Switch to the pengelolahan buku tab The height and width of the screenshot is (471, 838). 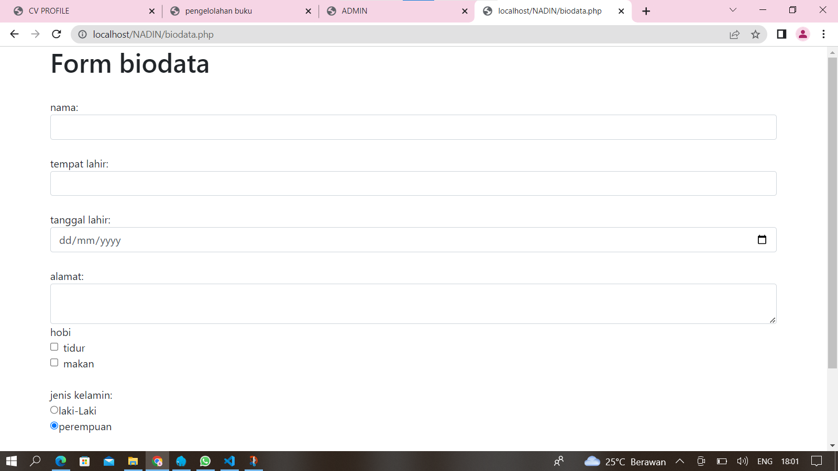tap(236, 11)
